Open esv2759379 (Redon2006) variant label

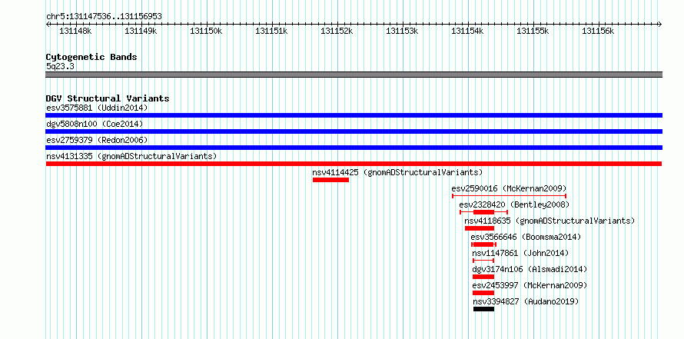(97, 140)
